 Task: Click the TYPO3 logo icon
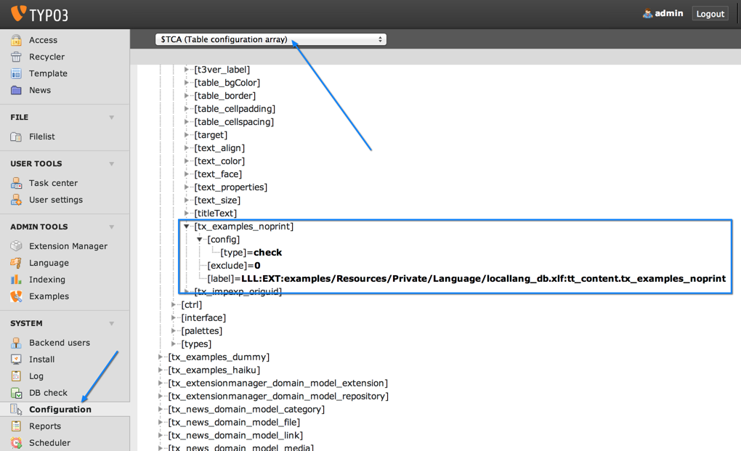(18, 13)
